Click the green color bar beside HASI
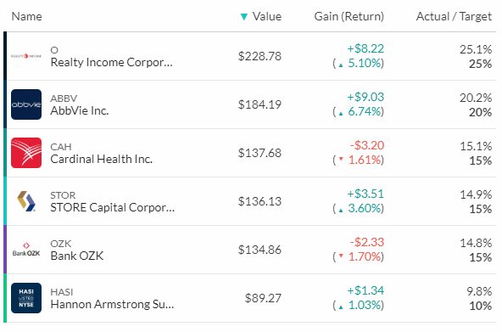 click(x=5, y=298)
